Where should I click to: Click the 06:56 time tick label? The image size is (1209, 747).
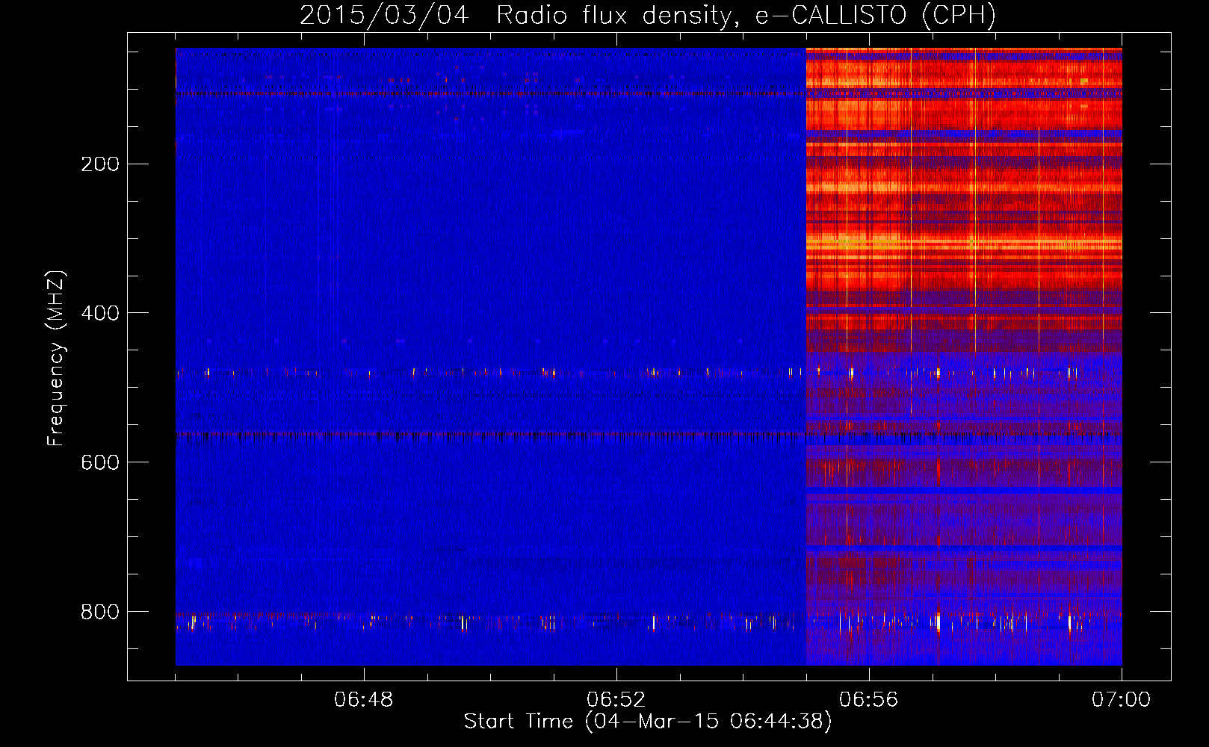point(869,700)
